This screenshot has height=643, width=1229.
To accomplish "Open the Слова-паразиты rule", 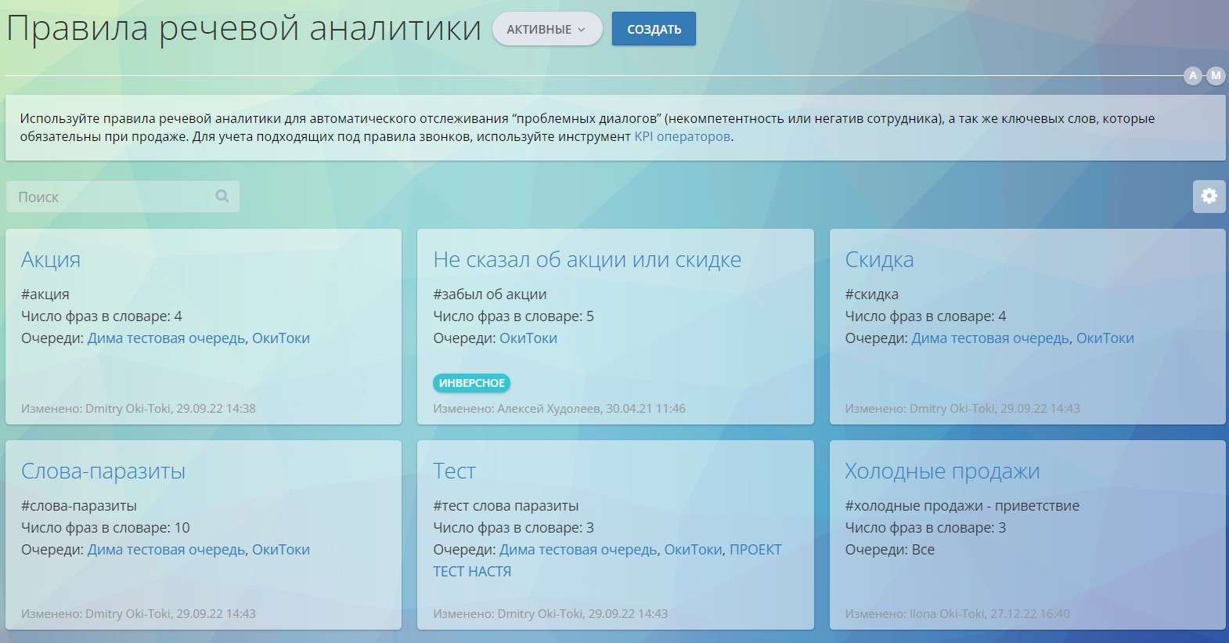I will click(103, 471).
